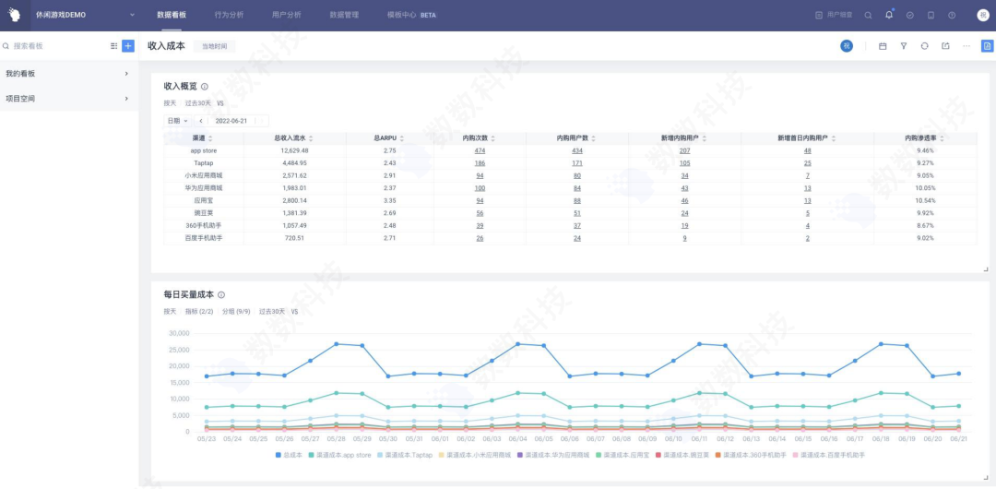This screenshot has height=489, width=996.
Task: Sort table by 总ARPU column
Action: [x=401, y=138]
